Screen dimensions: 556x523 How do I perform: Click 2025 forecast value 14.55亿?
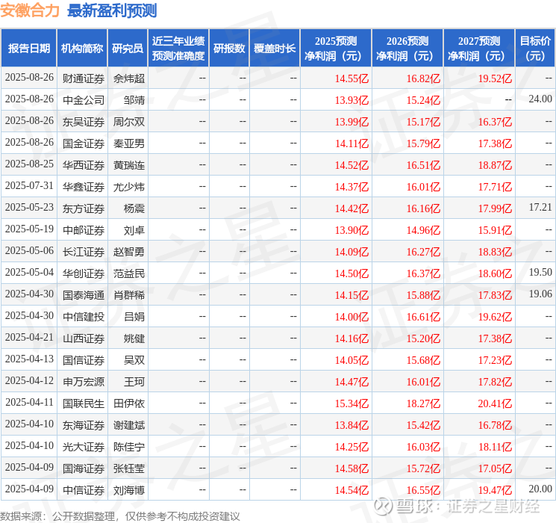pyautogui.click(x=352, y=78)
